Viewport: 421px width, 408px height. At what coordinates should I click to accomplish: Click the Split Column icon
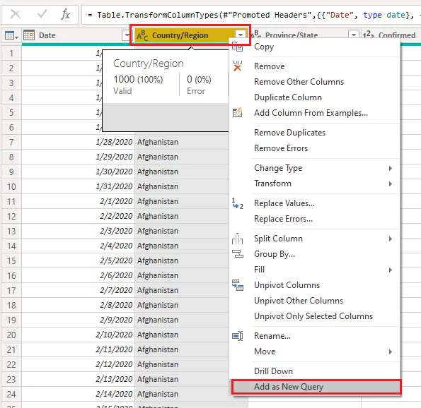coord(237,239)
